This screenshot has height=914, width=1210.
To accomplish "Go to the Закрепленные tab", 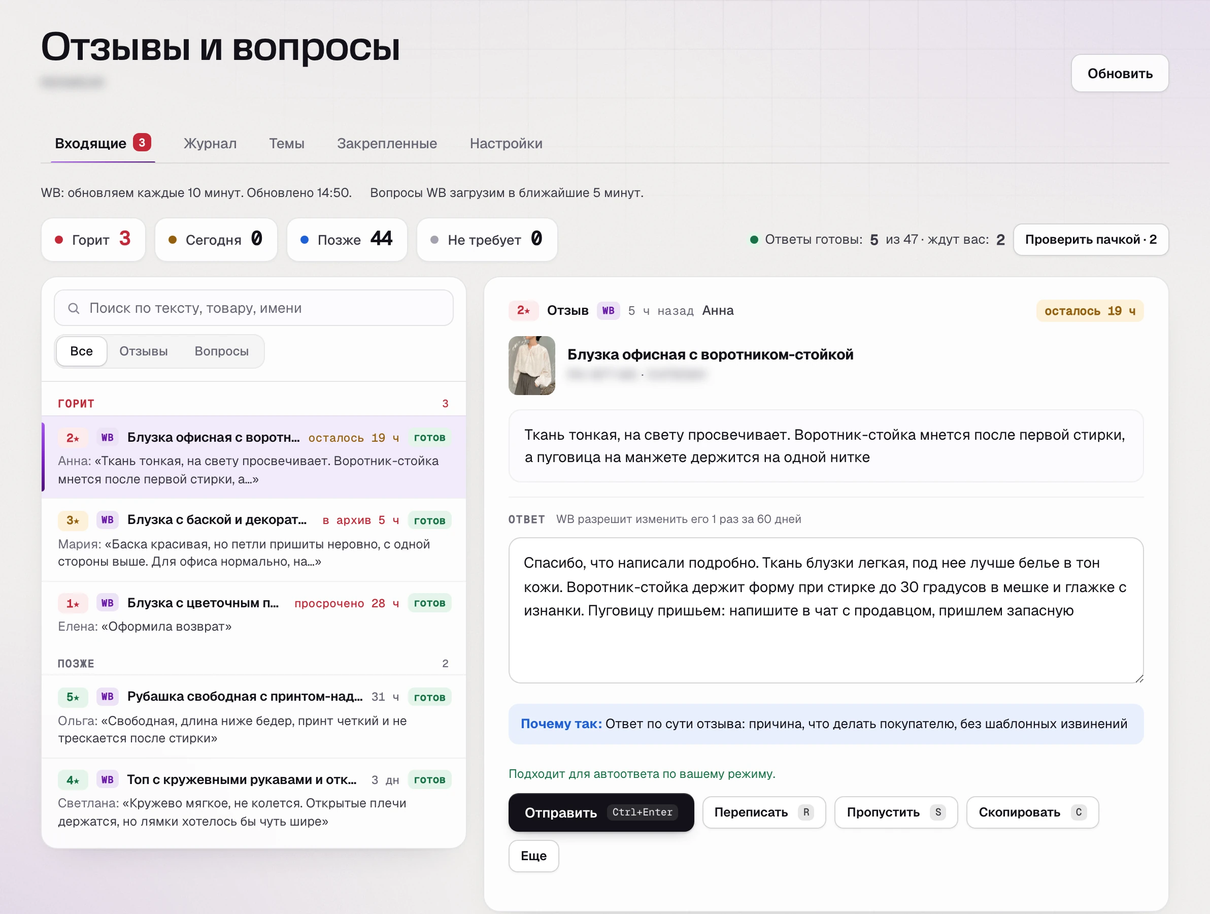I will 387,143.
